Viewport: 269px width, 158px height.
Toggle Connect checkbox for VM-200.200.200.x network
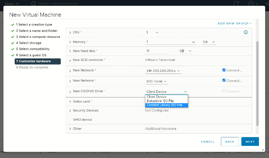224,70
